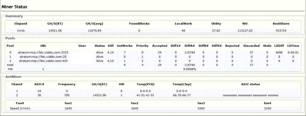306x116 pixels.
Task: Click the Summary section title
Action: 14,16
